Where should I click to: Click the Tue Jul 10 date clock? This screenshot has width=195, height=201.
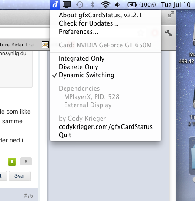[175, 5]
